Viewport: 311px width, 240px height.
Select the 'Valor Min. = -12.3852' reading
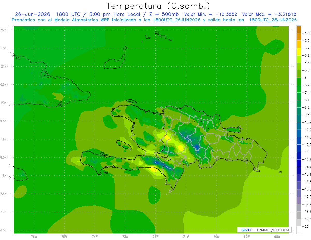pos(210,14)
